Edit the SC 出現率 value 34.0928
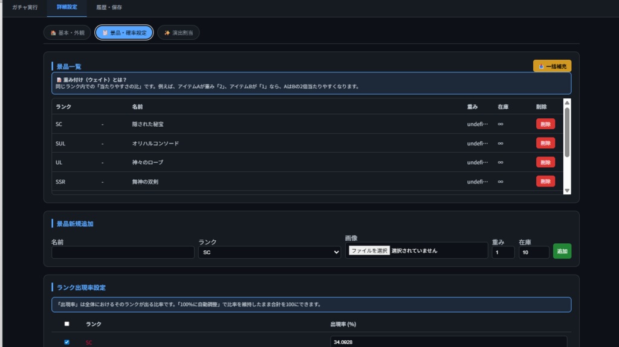This screenshot has height=347, width=619. [x=449, y=342]
